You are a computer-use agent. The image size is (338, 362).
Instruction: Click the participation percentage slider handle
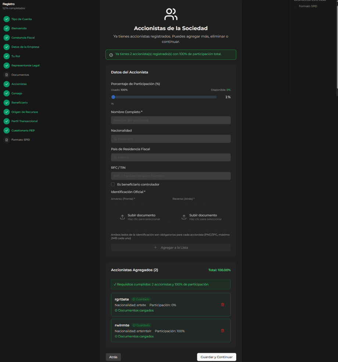[113, 97]
